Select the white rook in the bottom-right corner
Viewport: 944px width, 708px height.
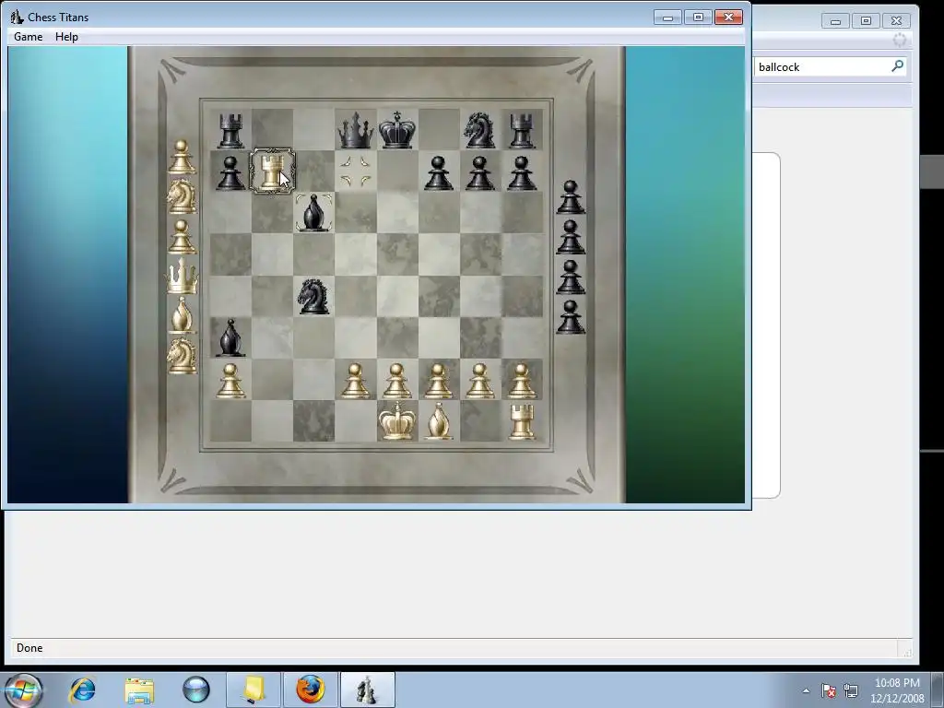522,422
